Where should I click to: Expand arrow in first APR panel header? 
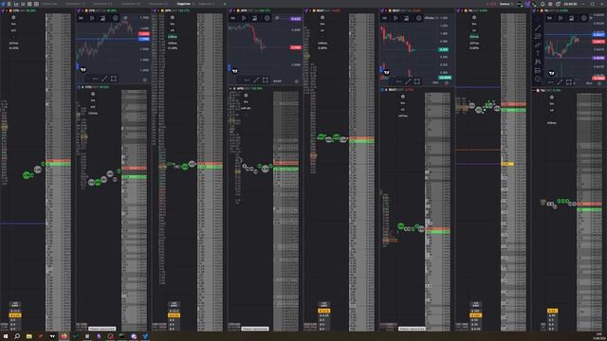(x=158, y=10)
